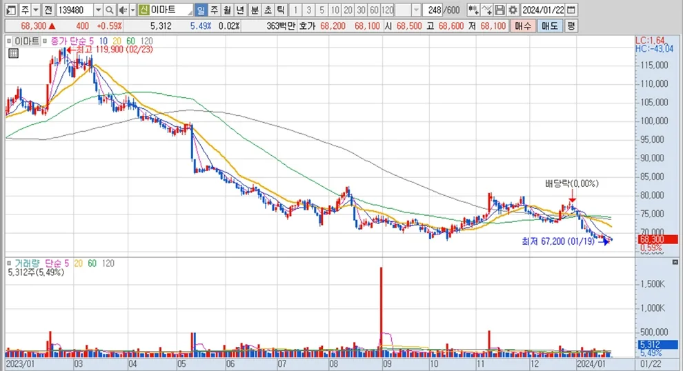683x371 pixels.
Task: Open the calendar date picker icon
Action: [x=572, y=10]
